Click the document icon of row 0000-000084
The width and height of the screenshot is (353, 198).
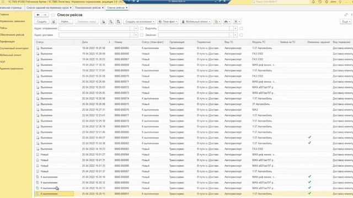point(38,155)
